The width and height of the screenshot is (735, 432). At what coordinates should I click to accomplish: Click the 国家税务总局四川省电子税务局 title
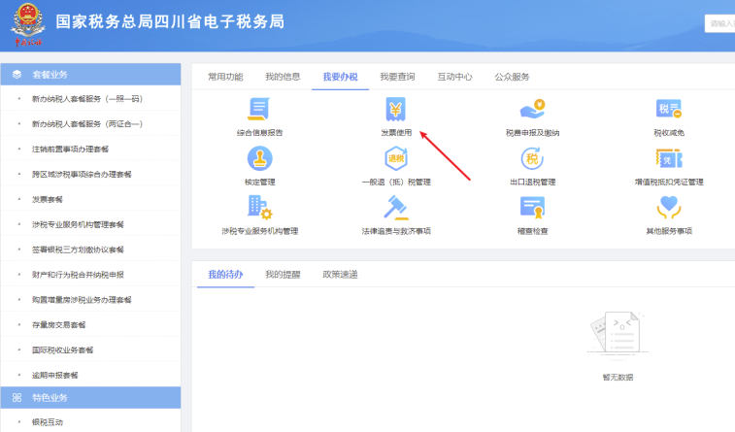tap(170, 21)
